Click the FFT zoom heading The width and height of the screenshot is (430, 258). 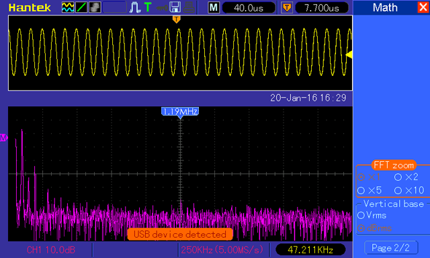(394, 165)
